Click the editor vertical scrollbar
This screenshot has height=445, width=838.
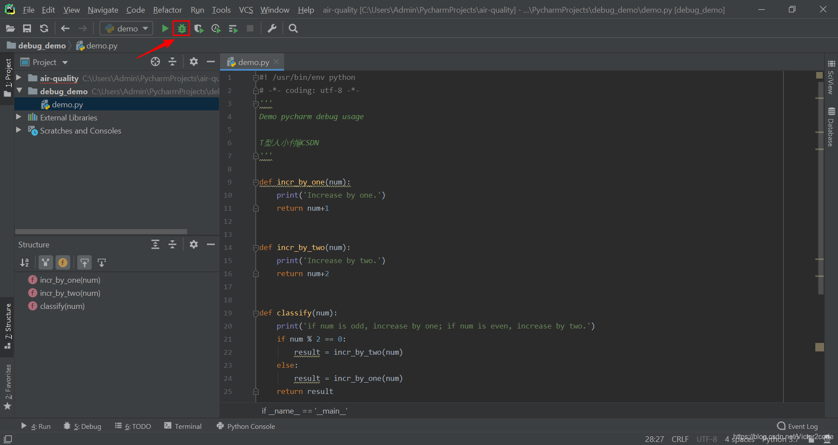pyautogui.click(x=820, y=188)
